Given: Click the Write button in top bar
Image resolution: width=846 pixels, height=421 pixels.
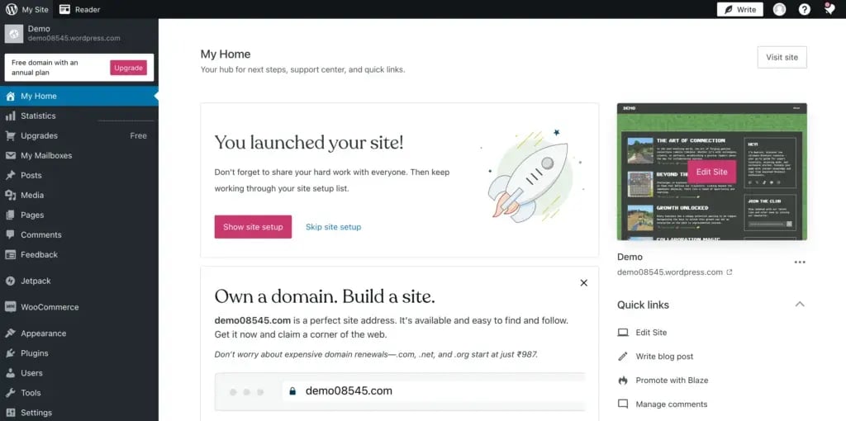Looking at the screenshot, I should (x=739, y=9).
